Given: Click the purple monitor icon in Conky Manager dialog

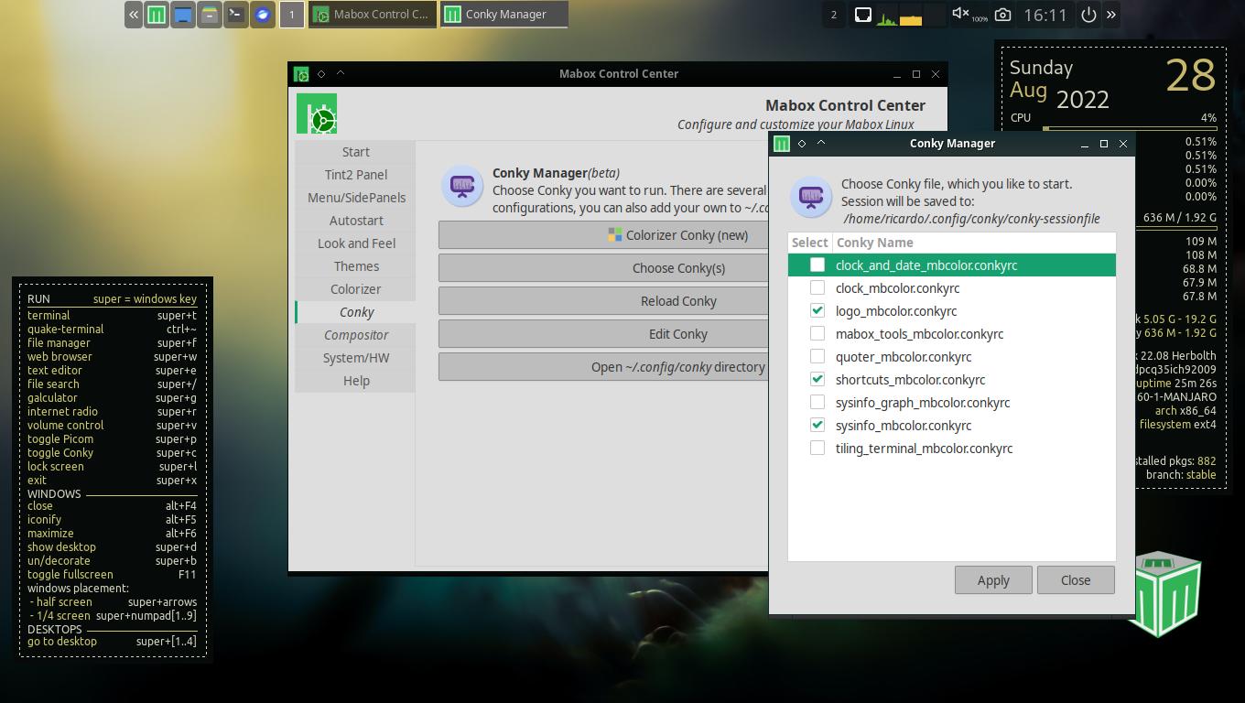Looking at the screenshot, I should click(811, 197).
